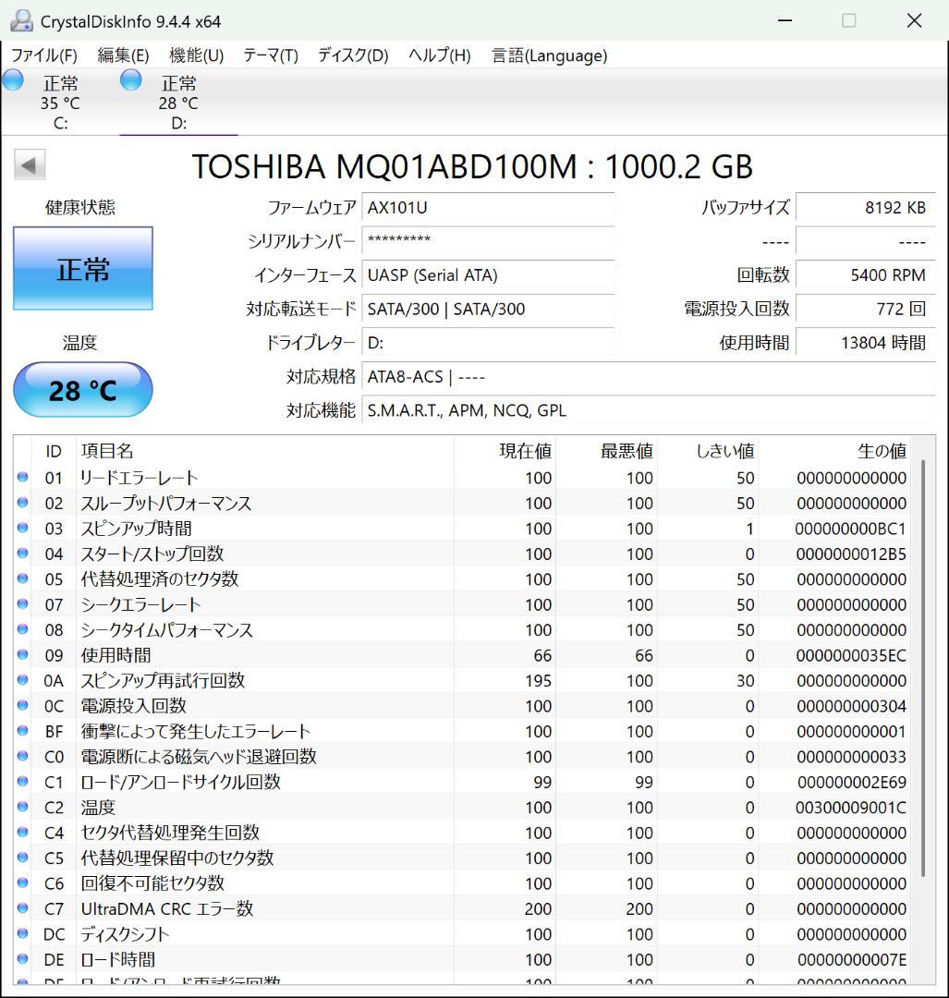Click the status dot beside UltraDMA CRC エラー数
This screenshot has height=998, width=949.
click(23, 908)
